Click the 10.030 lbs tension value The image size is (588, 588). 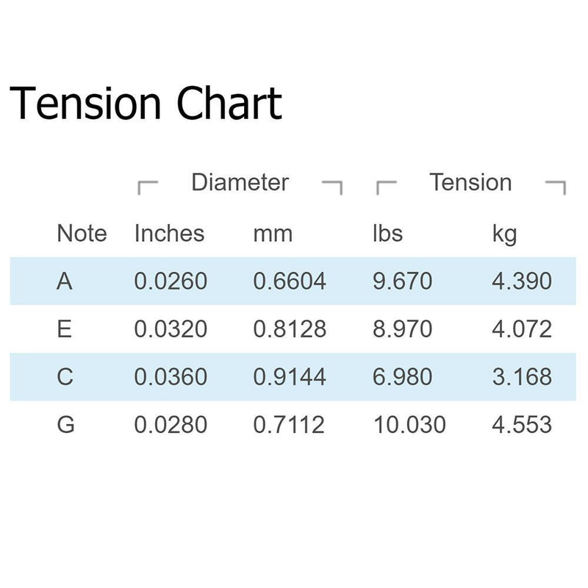point(409,425)
